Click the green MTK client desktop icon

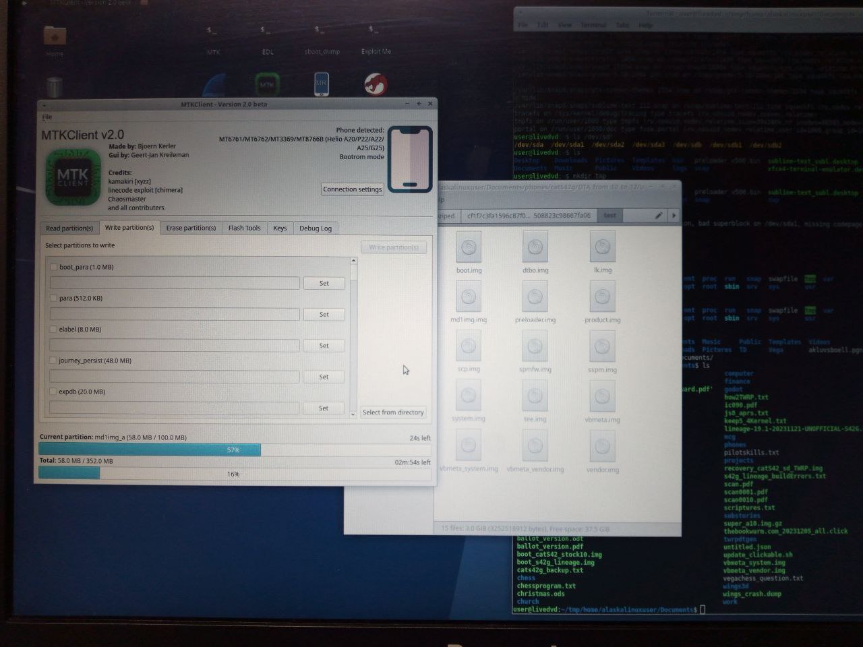click(x=268, y=85)
